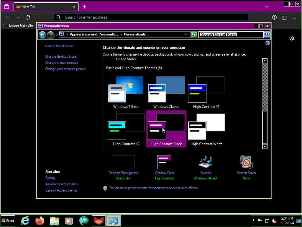Open Action Center flag tray icon
The image size is (302, 227).
pos(260,220)
